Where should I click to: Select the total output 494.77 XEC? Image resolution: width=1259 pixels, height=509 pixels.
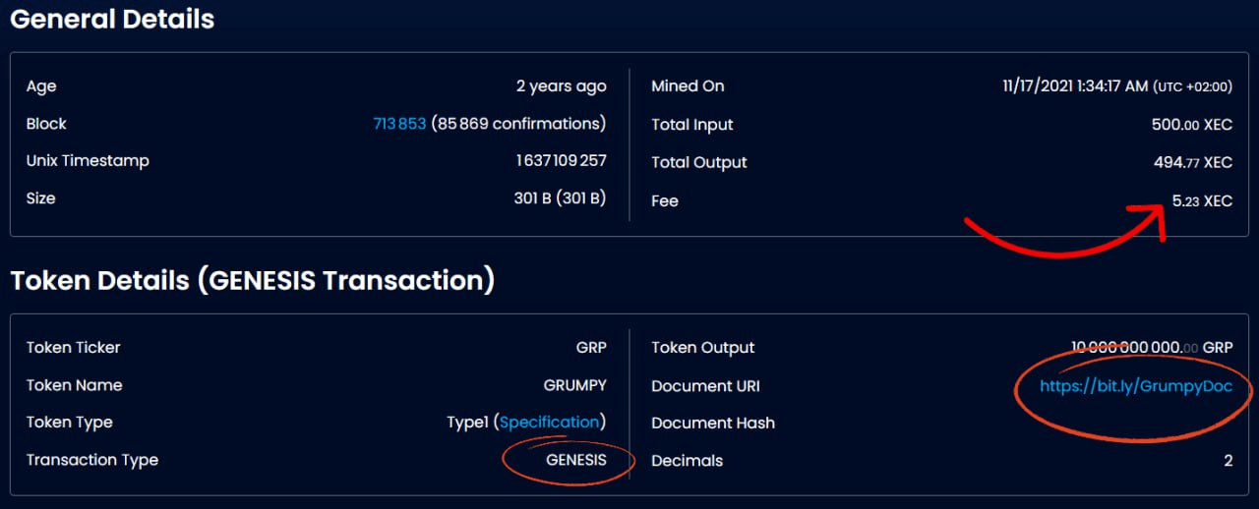pyautogui.click(x=1192, y=162)
